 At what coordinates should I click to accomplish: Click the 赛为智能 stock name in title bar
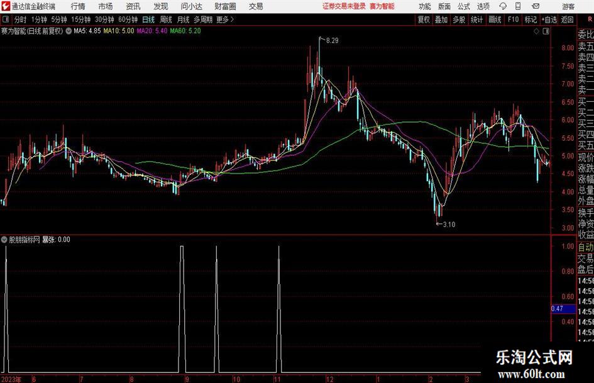pyautogui.click(x=382, y=6)
